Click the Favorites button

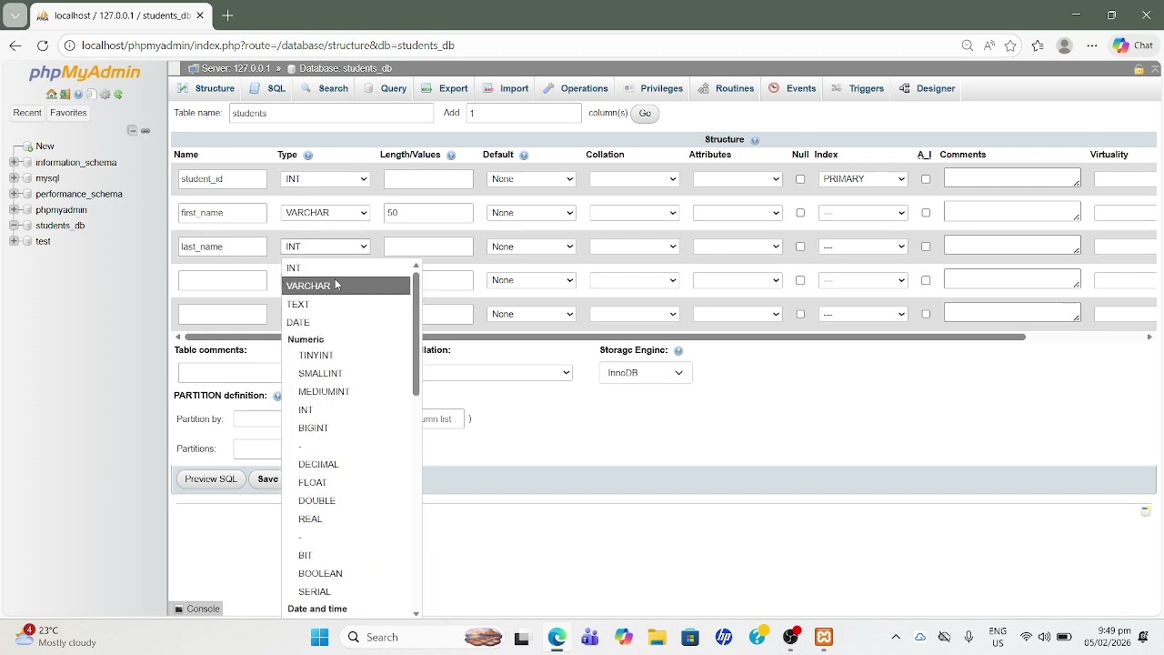coord(68,113)
